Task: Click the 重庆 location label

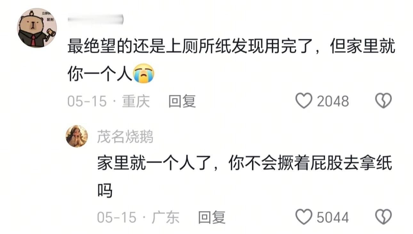Action: tap(136, 102)
